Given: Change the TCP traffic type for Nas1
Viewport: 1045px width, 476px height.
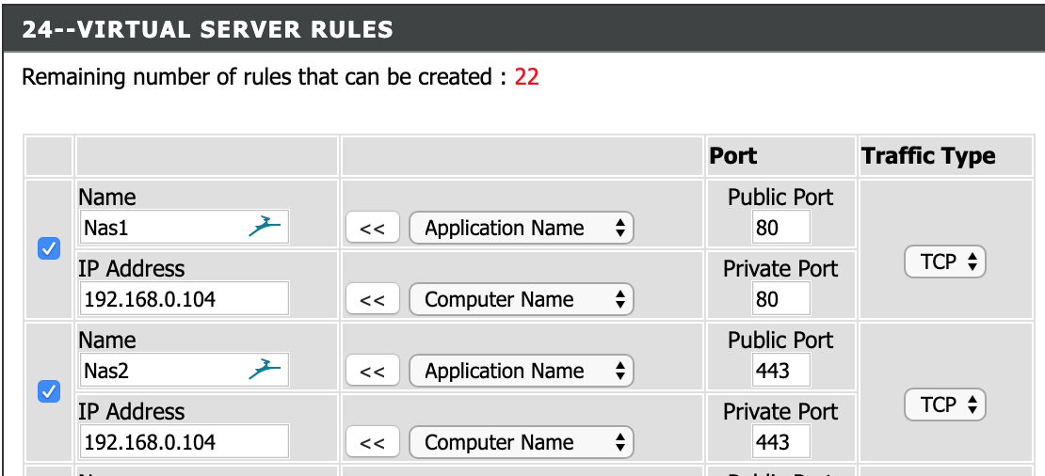Looking at the screenshot, I should coord(944,262).
